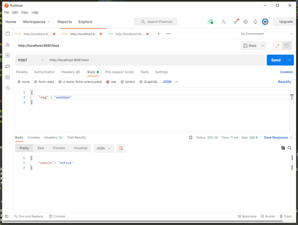This screenshot has width=298, height=225.
Task: Click the blue Send button
Action: point(276,60)
